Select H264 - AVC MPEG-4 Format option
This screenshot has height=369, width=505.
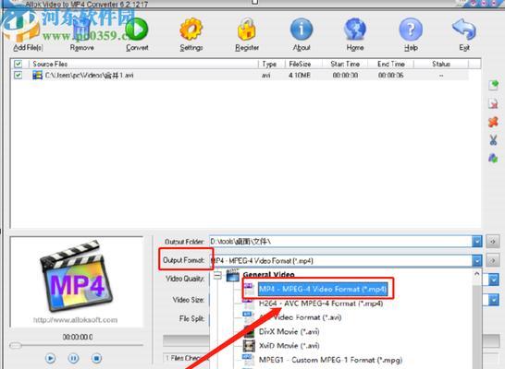[x=321, y=304]
